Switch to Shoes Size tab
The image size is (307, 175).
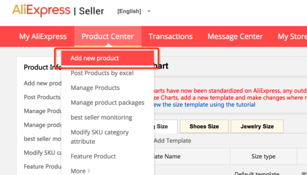pos(204,126)
